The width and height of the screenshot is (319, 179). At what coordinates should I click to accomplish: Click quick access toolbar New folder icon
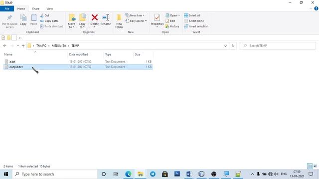tap(9, 38)
